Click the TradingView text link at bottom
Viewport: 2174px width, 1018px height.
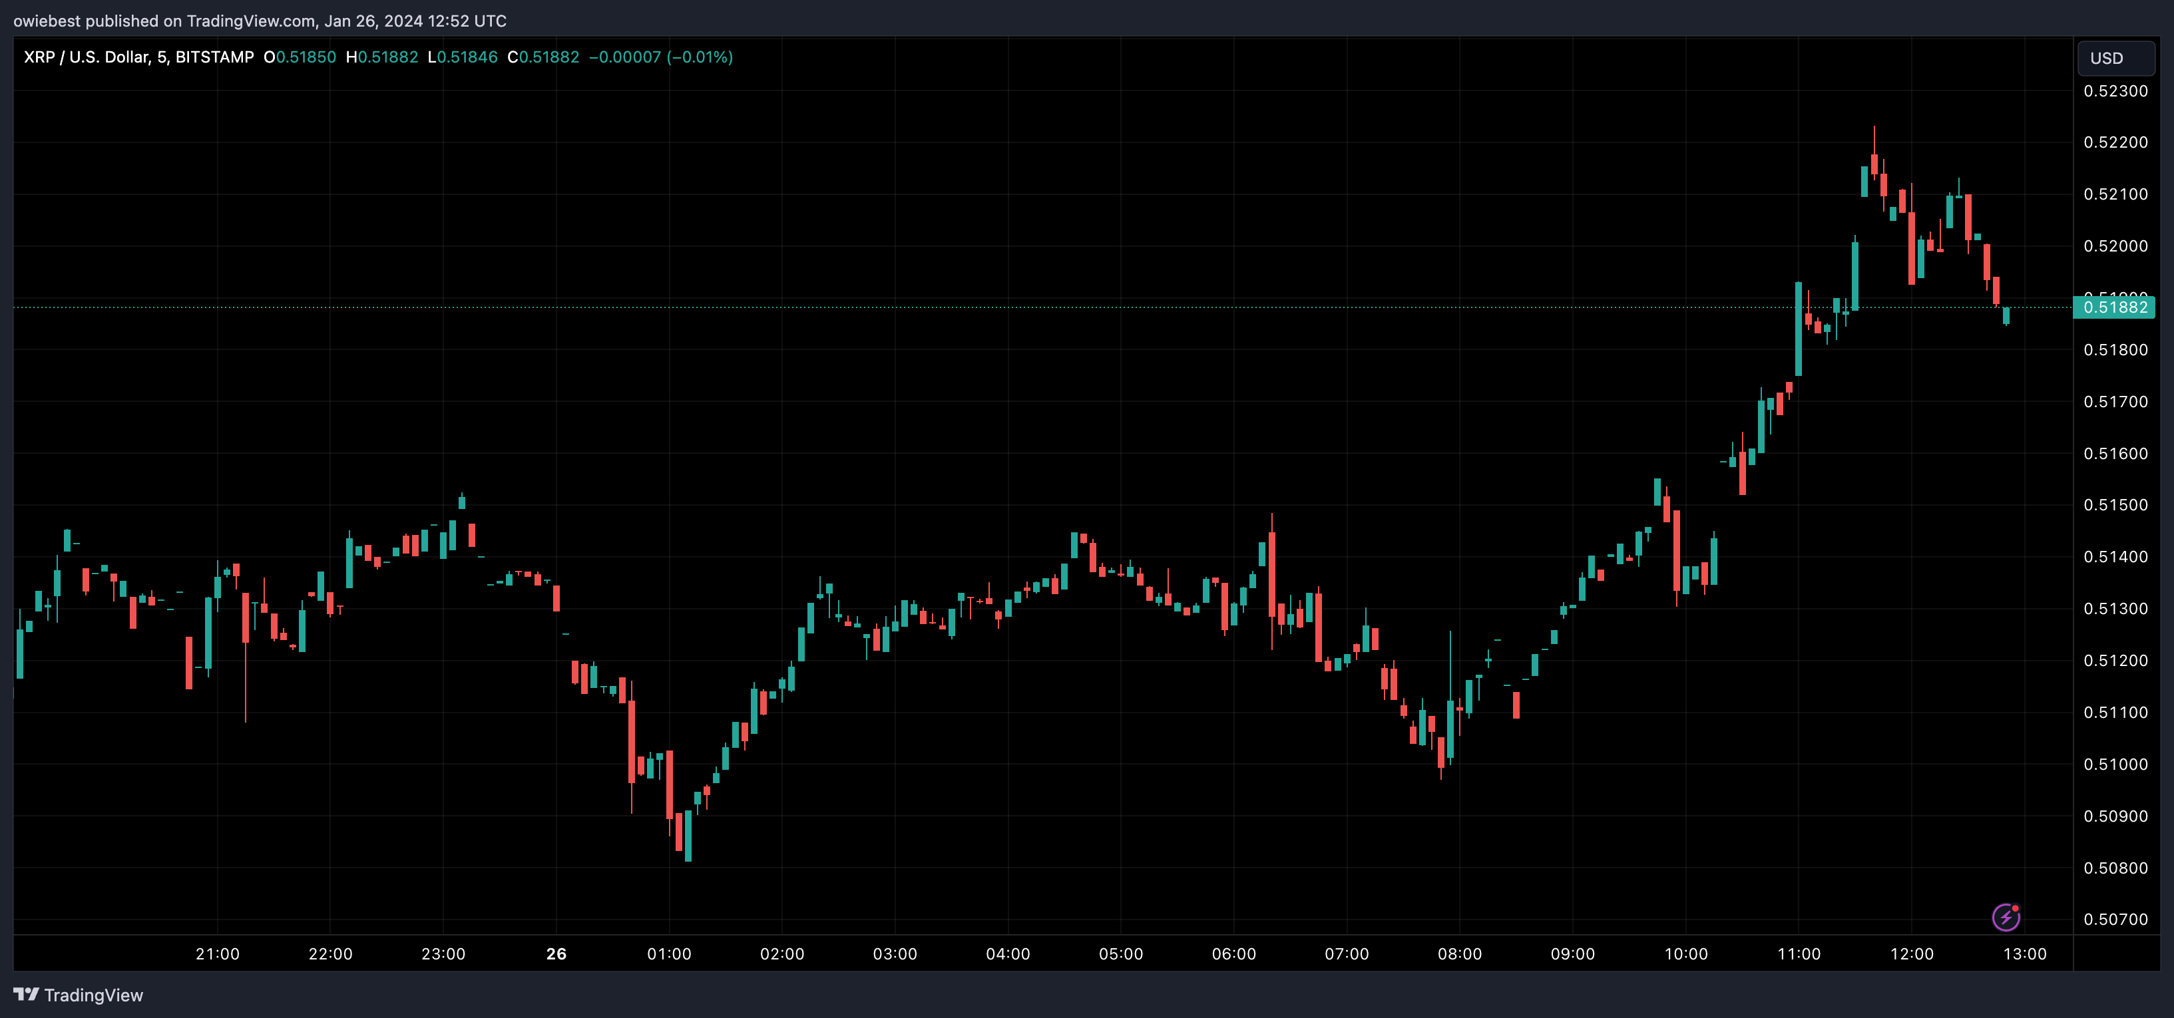coord(93,995)
